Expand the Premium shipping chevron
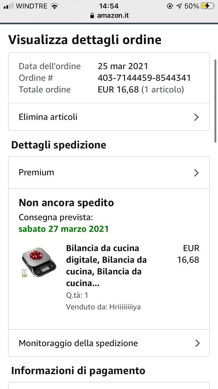218x389 pixels. (196, 173)
